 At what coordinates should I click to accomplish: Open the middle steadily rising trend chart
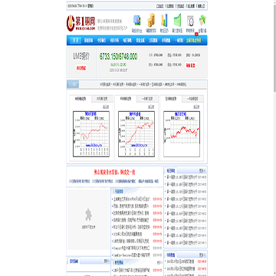click(136, 134)
